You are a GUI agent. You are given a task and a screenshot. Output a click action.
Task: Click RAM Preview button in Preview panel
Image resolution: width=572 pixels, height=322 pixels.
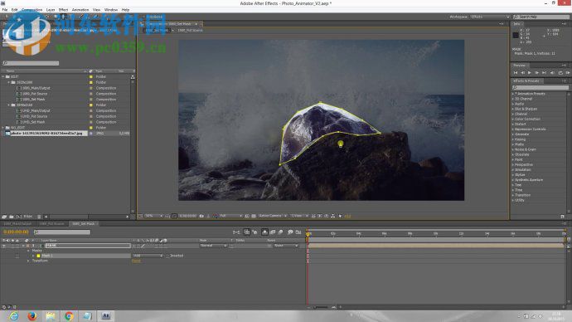tap(567, 73)
